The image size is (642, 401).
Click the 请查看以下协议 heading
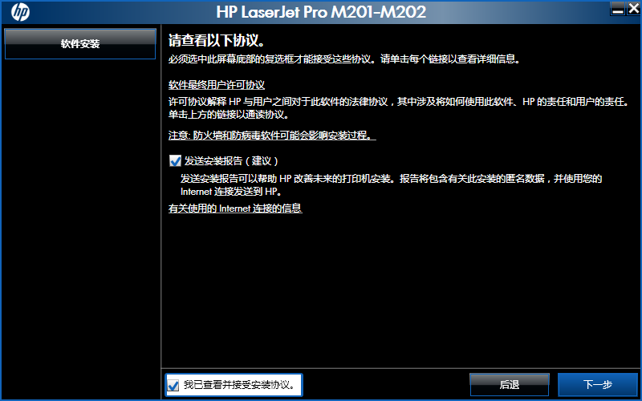[x=216, y=42]
